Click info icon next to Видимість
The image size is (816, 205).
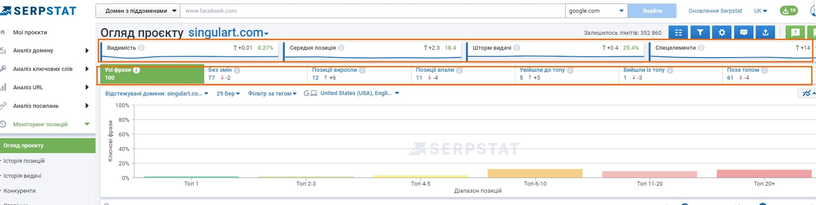pos(141,48)
